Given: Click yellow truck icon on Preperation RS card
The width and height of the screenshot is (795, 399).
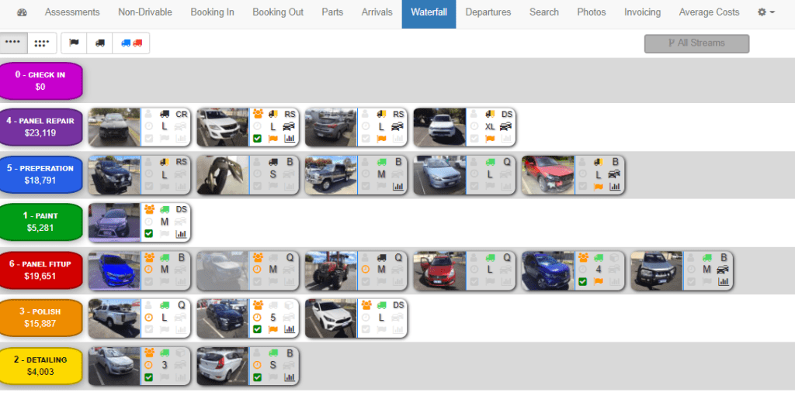Looking at the screenshot, I should pos(165,162).
